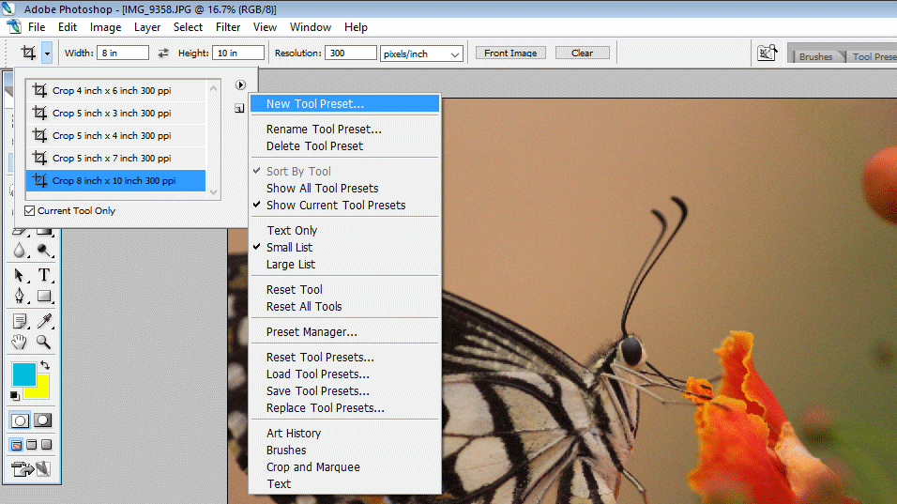Switch to Brushes palette tab
The height and width of the screenshot is (504, 897).
tap(815, 56)
